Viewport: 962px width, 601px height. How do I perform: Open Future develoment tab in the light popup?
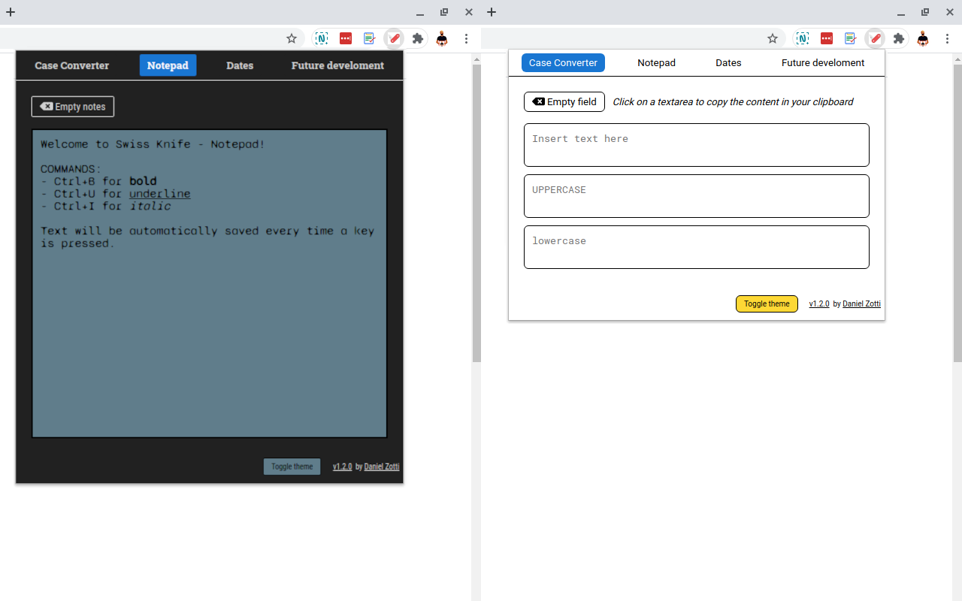823,63
